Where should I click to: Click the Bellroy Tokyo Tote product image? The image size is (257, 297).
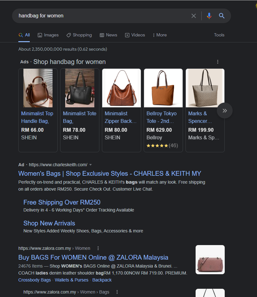[163, 88]
